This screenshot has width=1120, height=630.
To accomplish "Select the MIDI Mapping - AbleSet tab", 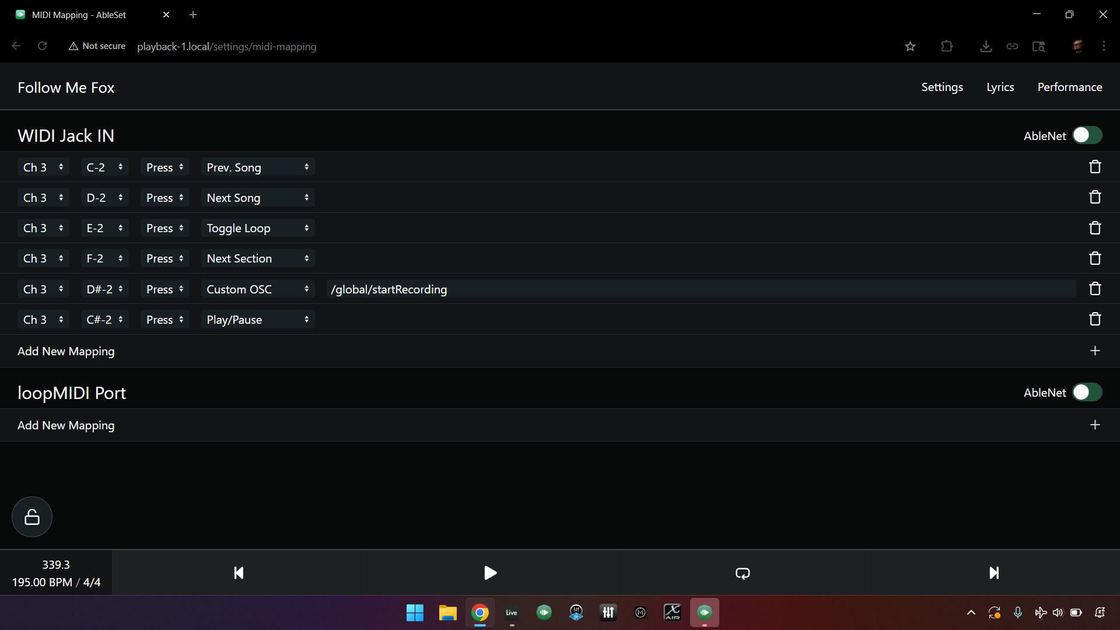I will tap(93, 15).
